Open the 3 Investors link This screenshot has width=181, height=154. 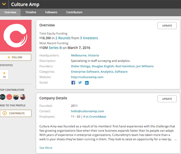tap(89, 38)
